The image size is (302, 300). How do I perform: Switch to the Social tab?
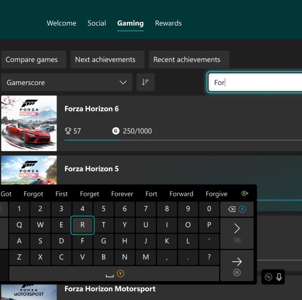tap(97, 23)
